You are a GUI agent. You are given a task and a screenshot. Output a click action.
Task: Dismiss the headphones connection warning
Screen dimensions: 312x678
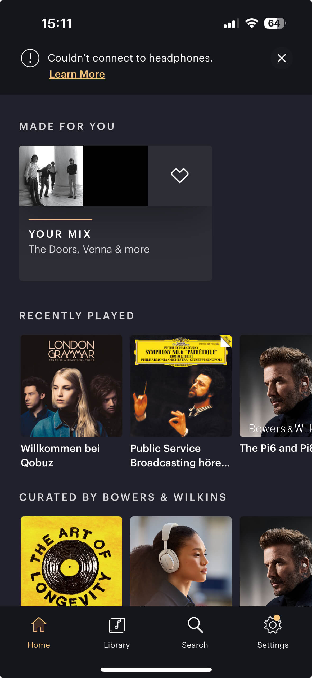[282, 58]
